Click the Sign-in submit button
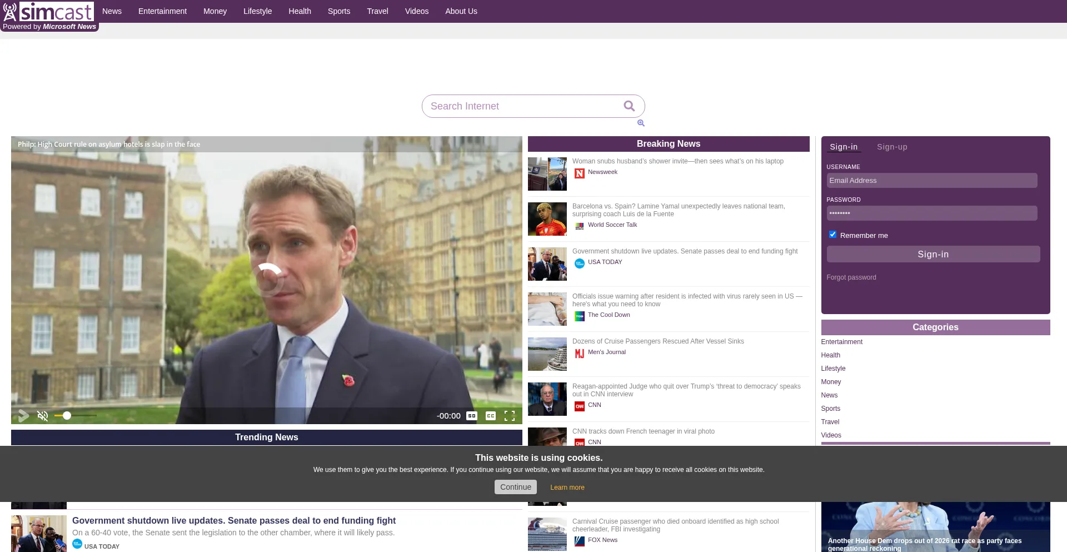The width and height of the screenshot is (1067, 552). tap(933, 254)
